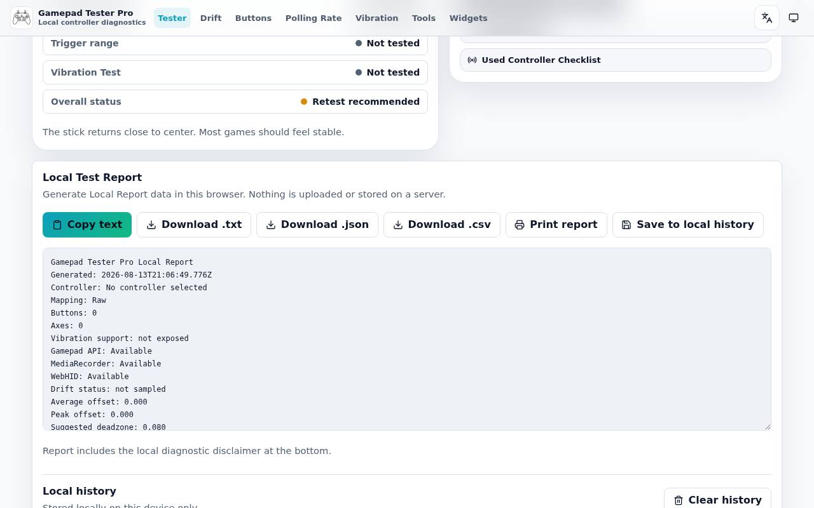Switch to the Tester tab

coord(172,18)
